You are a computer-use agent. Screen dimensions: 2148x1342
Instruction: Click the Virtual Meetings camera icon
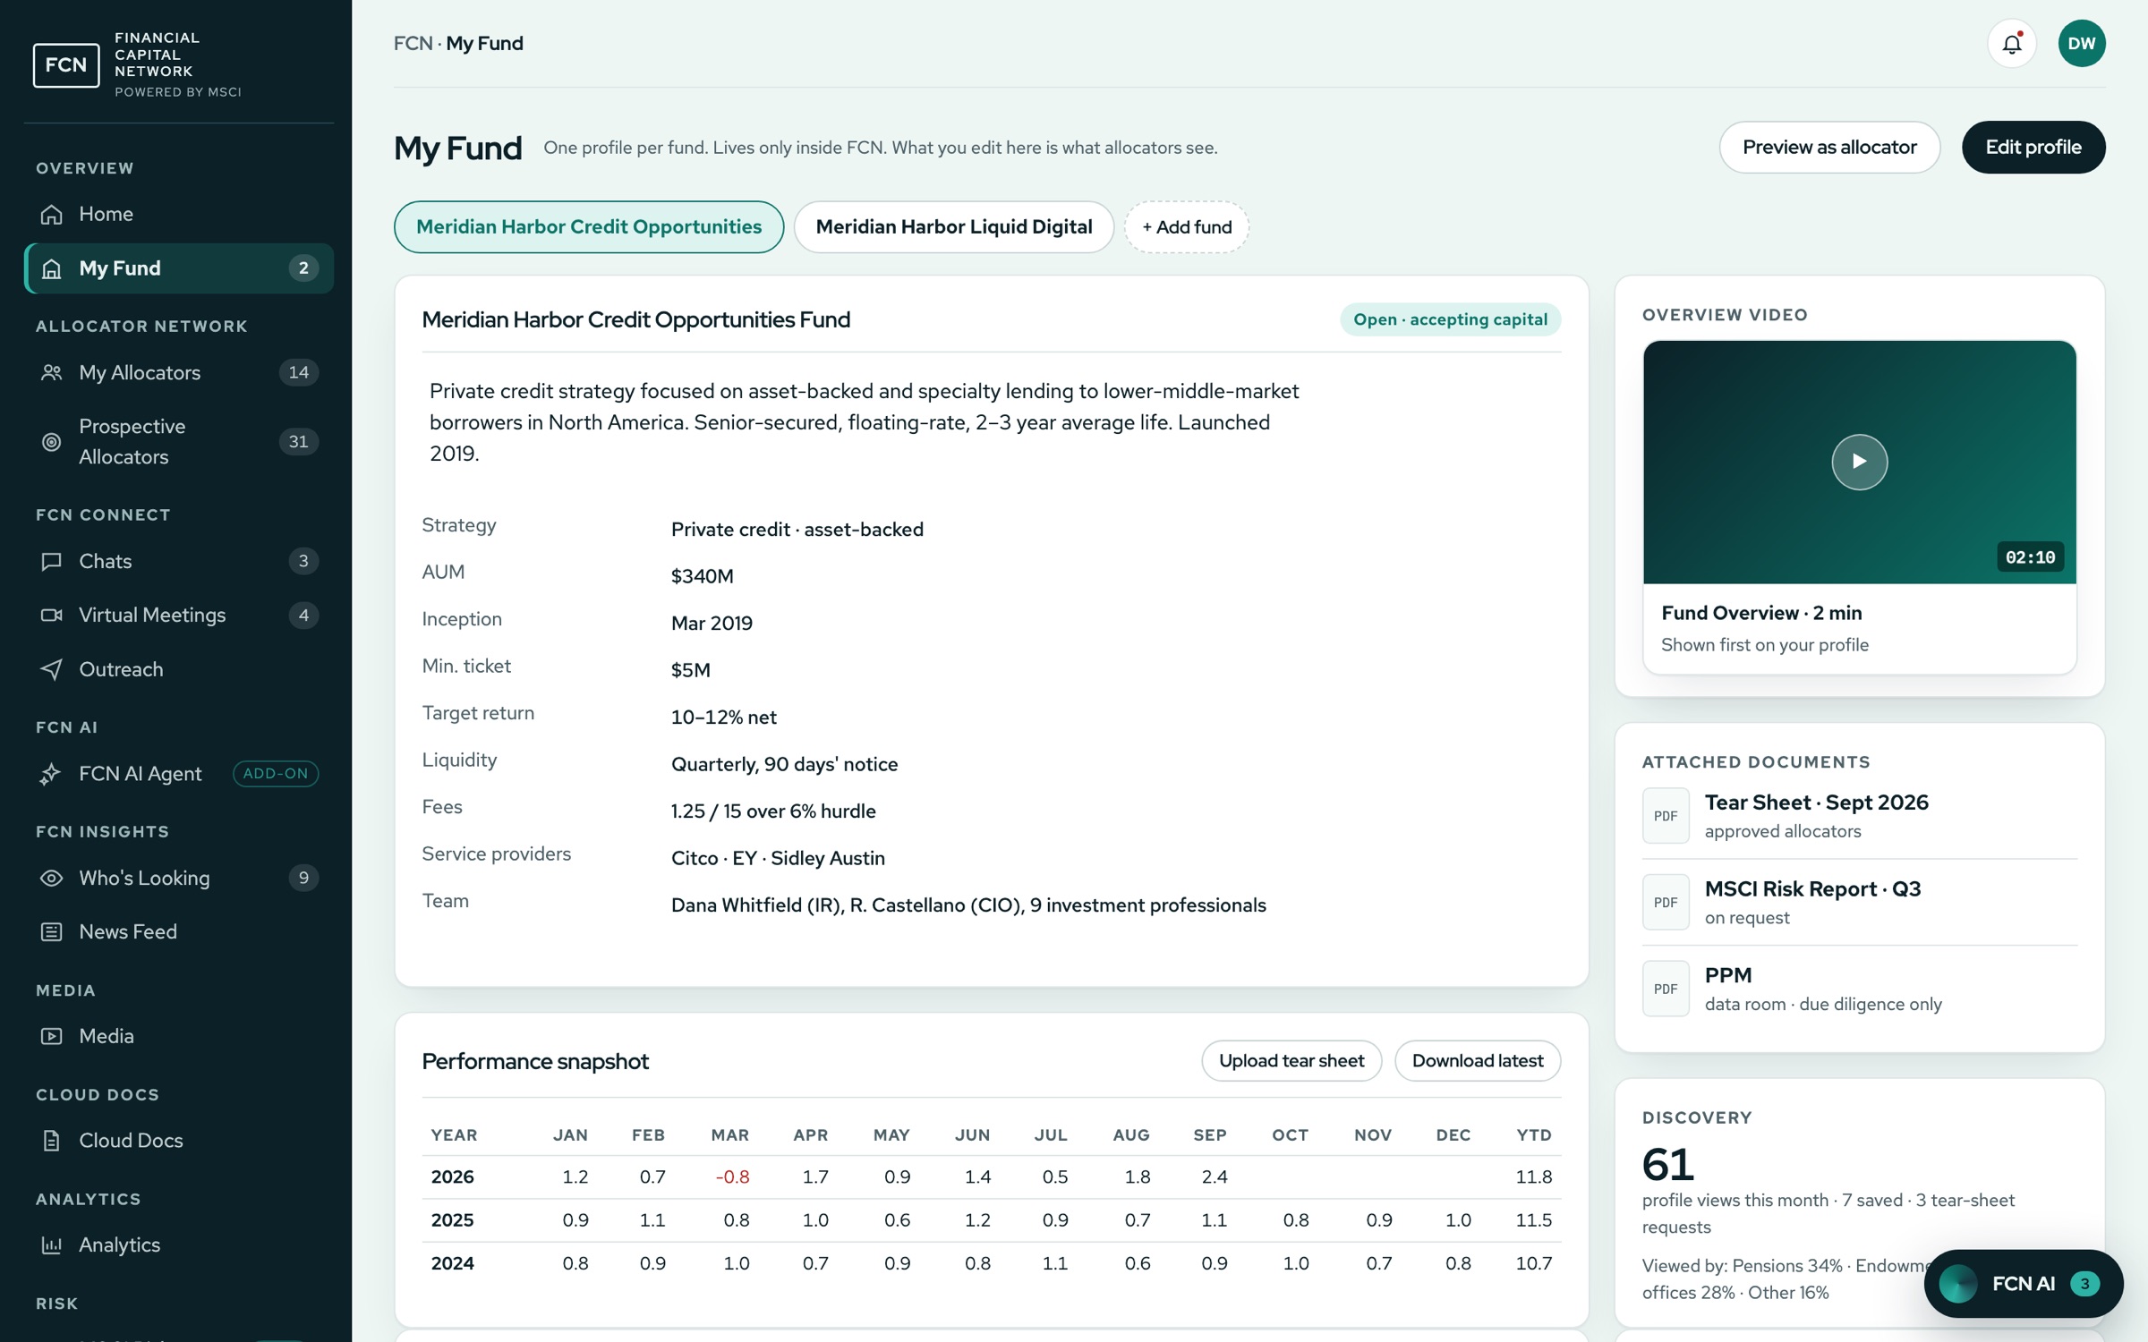pos(52,615)
